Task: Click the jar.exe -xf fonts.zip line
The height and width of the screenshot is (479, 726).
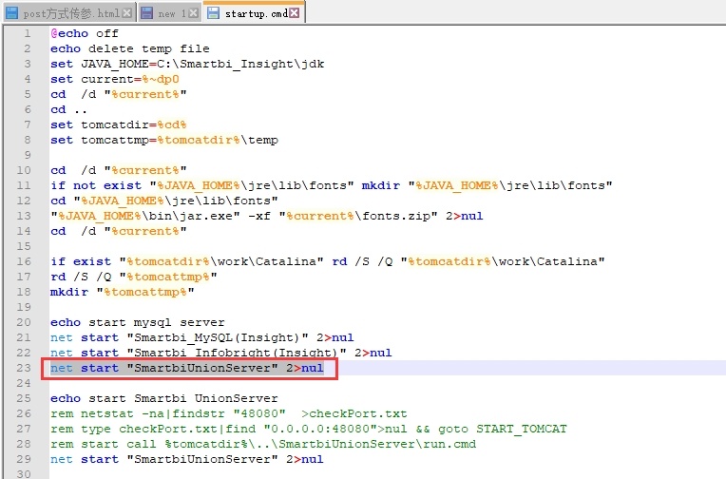Action: 266,217
